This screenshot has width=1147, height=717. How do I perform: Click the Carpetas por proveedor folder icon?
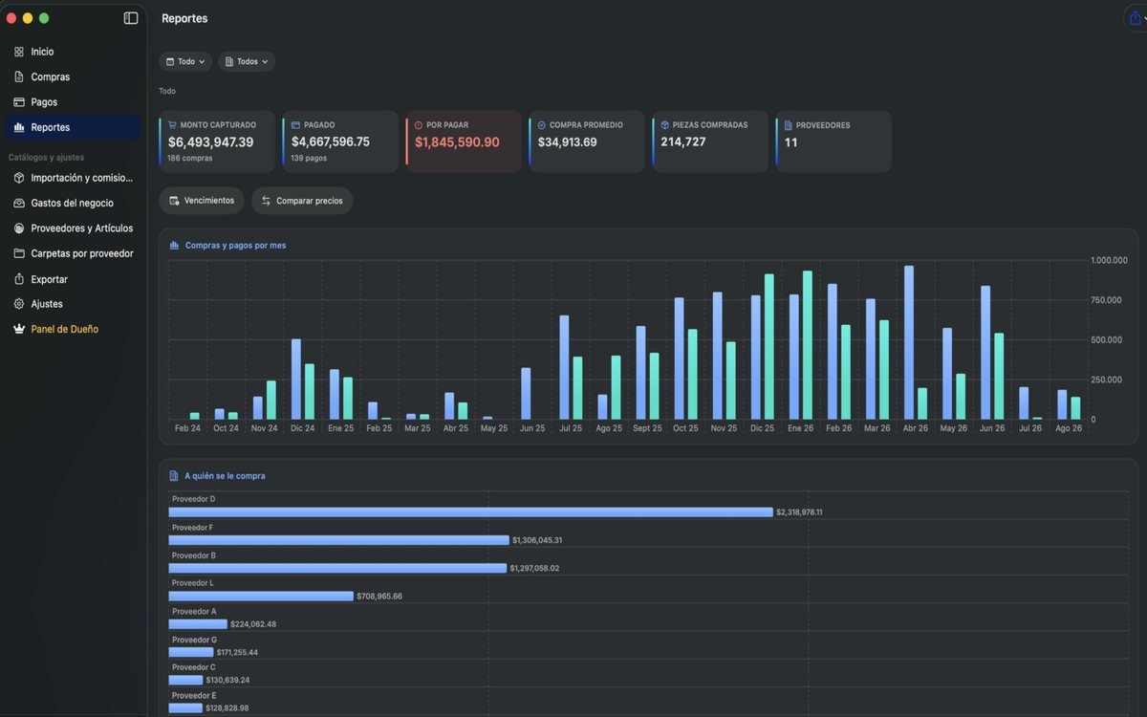(x=19, y=253)
